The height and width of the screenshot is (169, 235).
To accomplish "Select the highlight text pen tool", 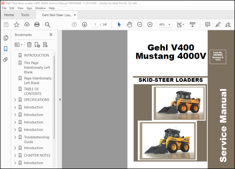I will pos(218,24).
